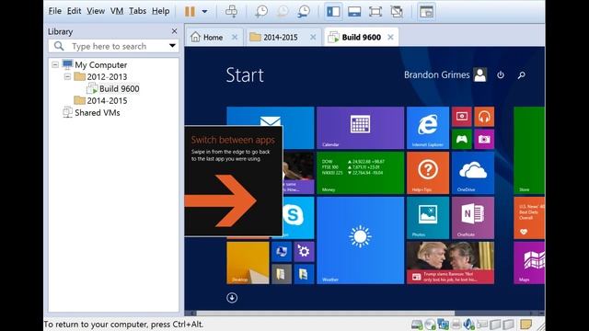Open the Desktop tile
This screenshot has width=589, height=331.
point(248,263)
